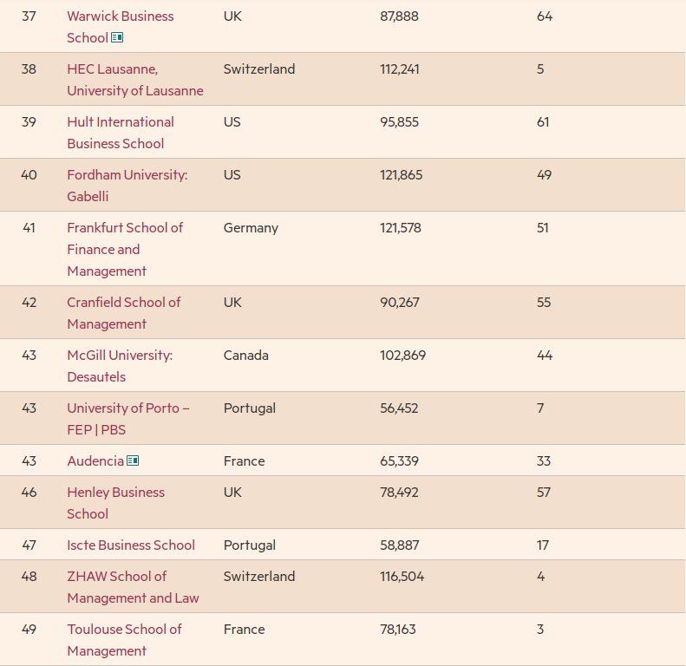Select value 5 in HEC Lausanne row

540,69
